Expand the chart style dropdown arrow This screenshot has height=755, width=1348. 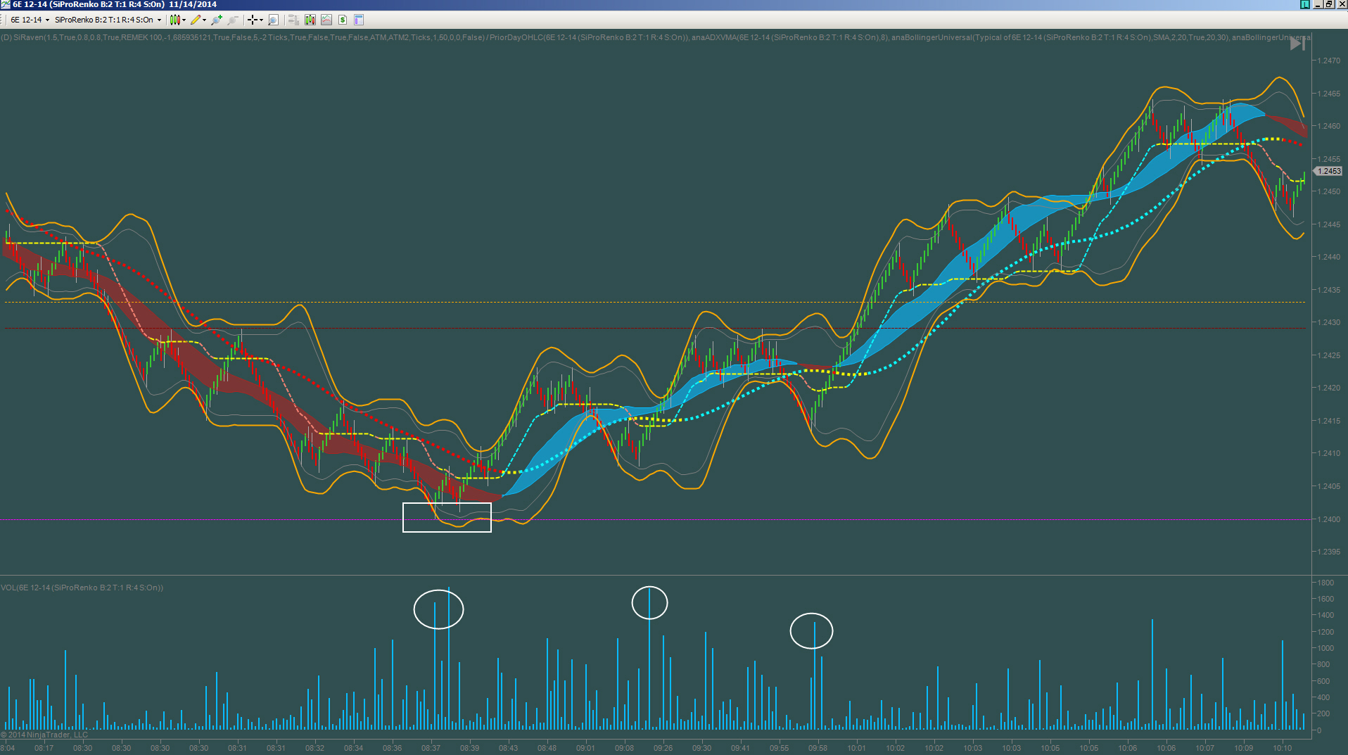(x=184, y=20)
